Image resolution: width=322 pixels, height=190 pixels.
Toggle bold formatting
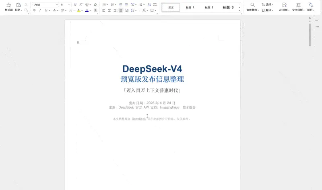point(34,10)
